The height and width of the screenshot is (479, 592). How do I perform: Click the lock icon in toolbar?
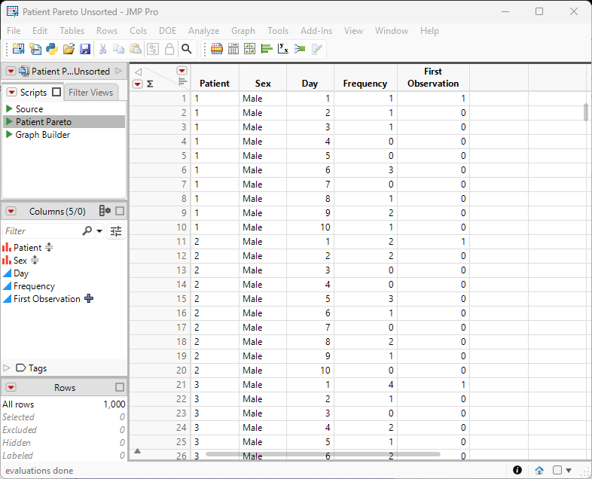point(169,49)
